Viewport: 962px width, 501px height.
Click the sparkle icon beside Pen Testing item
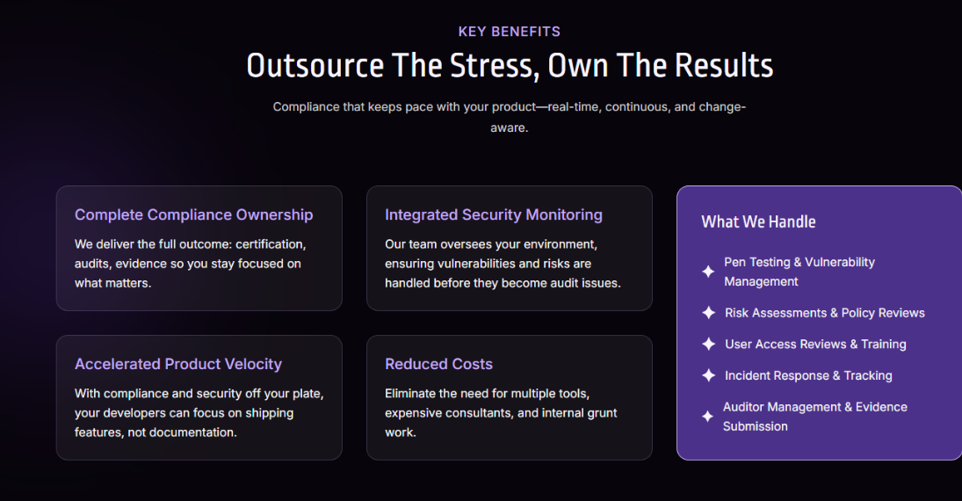[x=708, y=272]
